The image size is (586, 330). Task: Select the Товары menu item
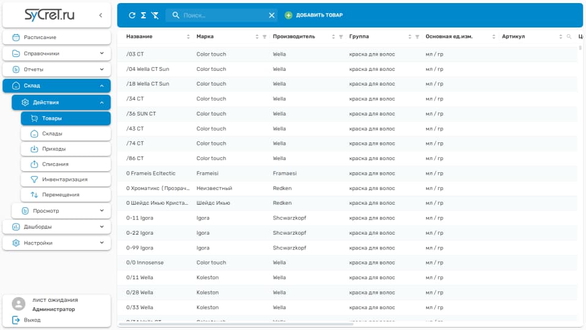coord(66,119)
